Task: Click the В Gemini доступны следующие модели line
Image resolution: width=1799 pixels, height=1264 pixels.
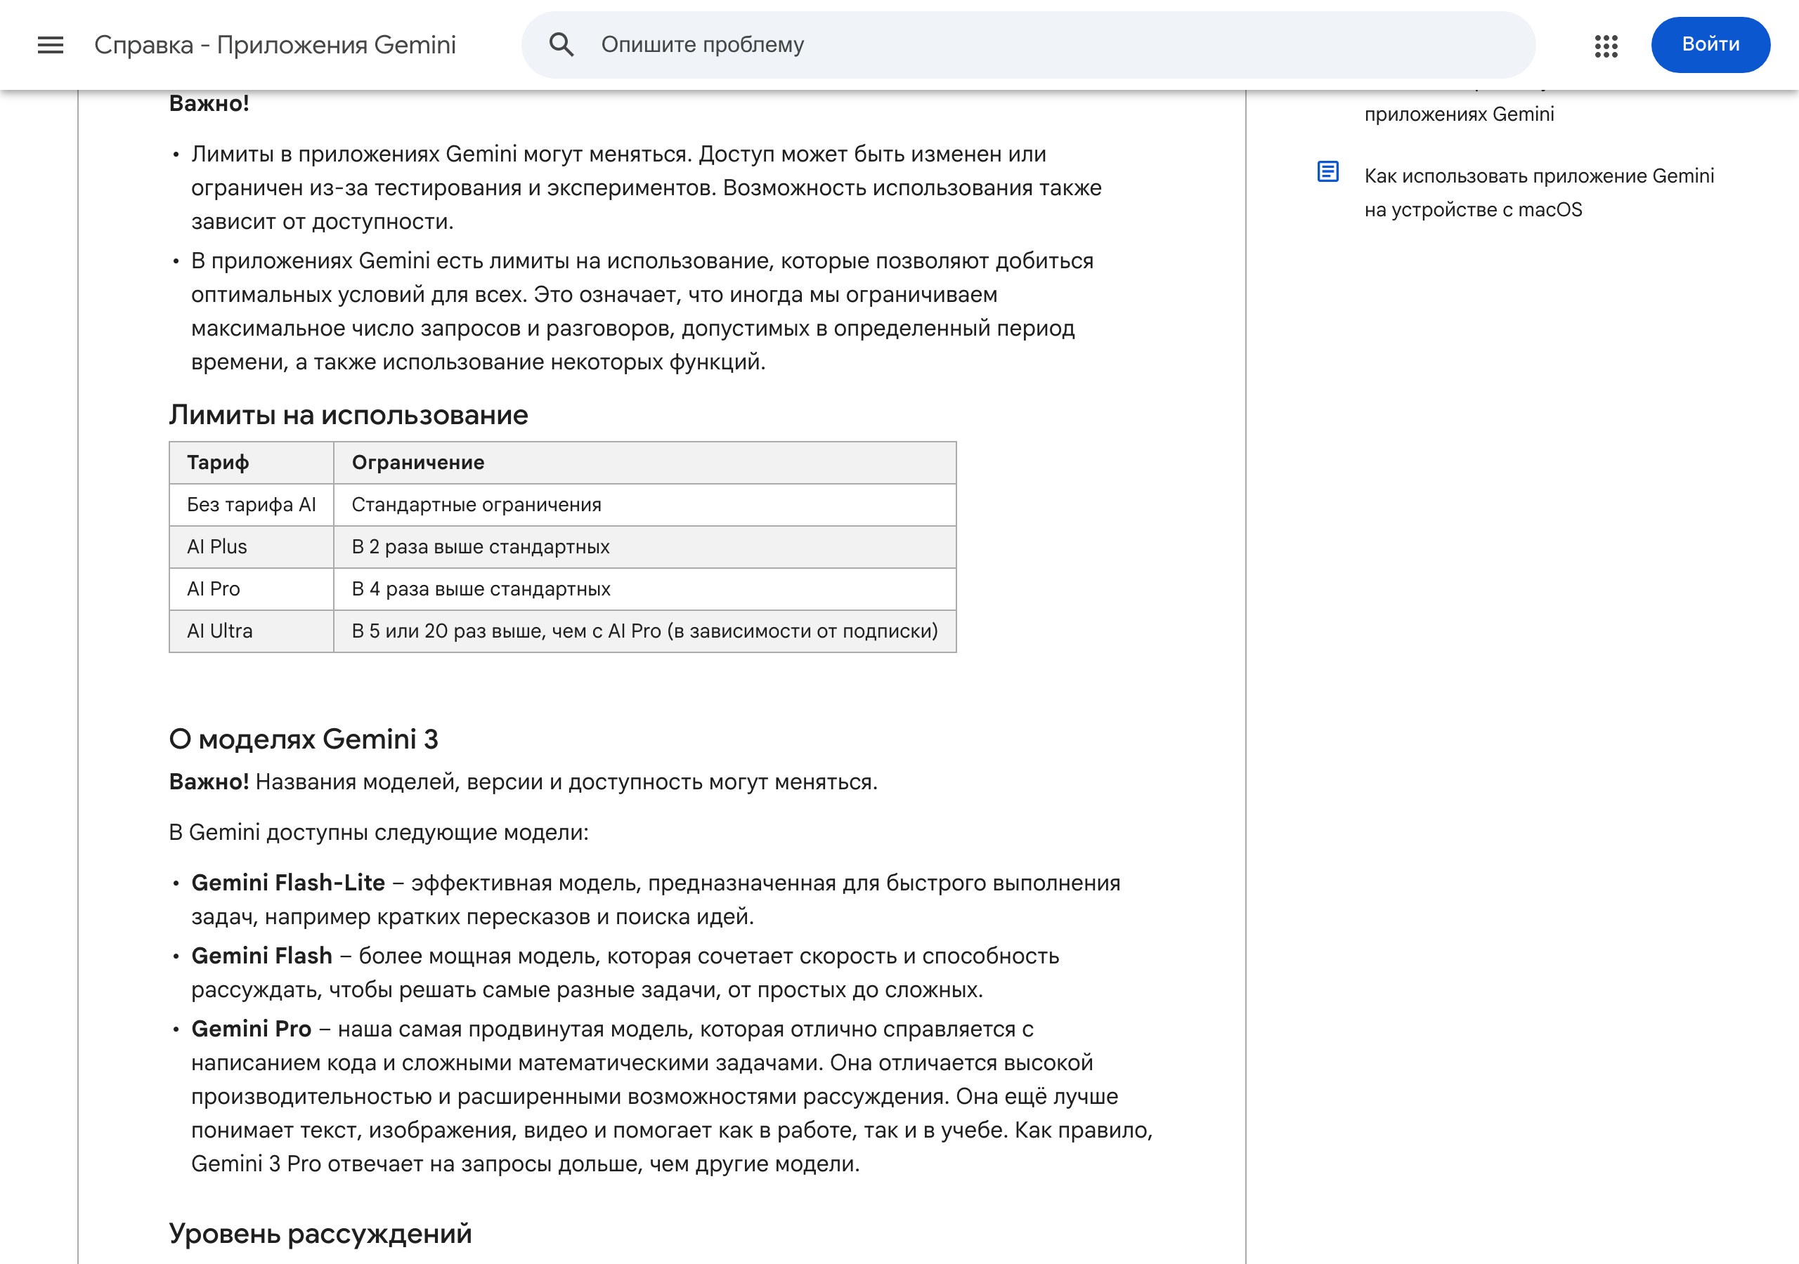Action: (x=379, y=833)
